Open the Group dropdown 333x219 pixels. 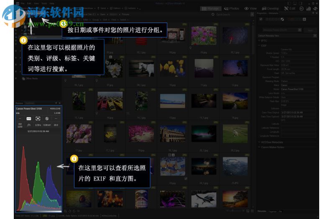(96, 20)
